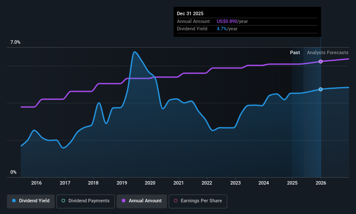The image size is (356, 214).
Task: Click the pink circle in Earnings Per Share legend
Action: pos(176,201)
